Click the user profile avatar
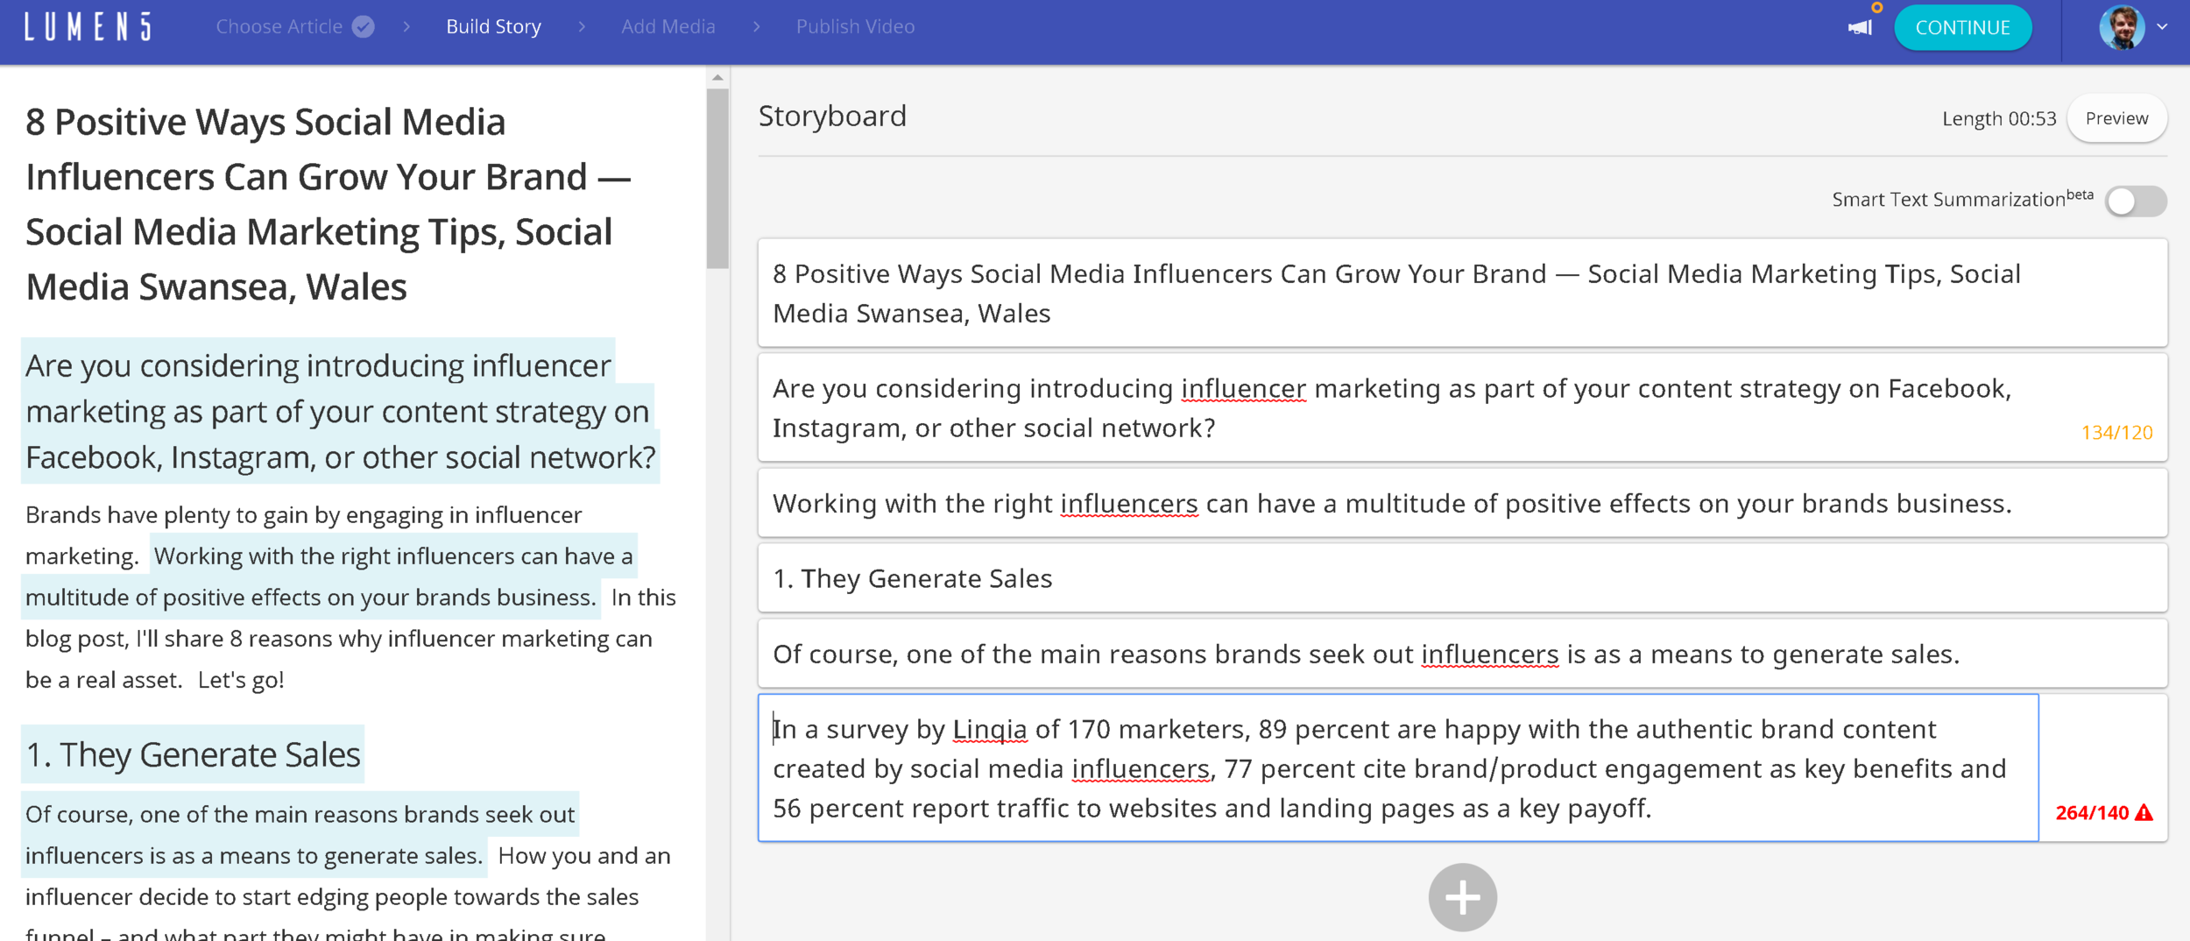The width and height of the screenshot is (2190, 941). (x=2122, y=27)
